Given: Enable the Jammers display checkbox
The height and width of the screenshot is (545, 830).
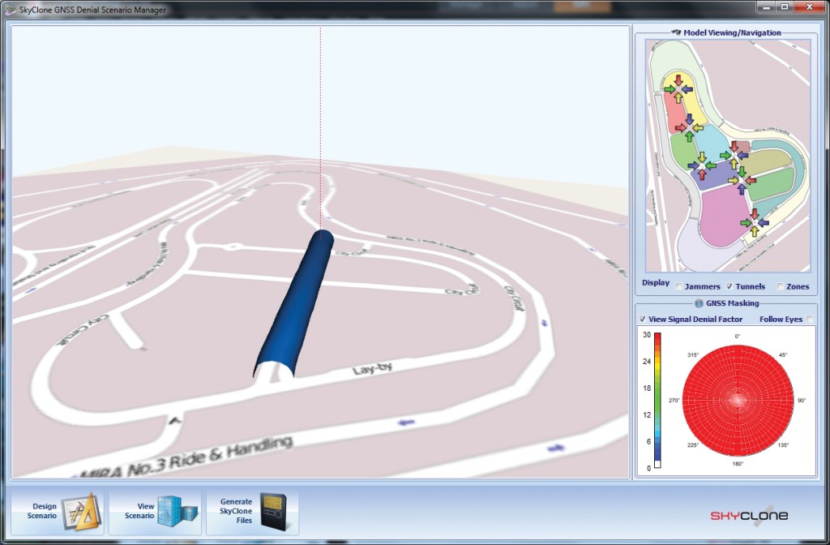Looking at the screenshot, I should tap(678, 285).
